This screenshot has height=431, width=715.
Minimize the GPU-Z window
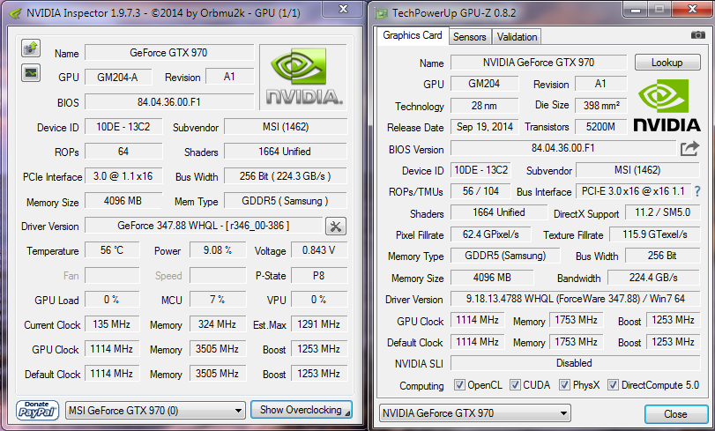(x=637, y=9)
